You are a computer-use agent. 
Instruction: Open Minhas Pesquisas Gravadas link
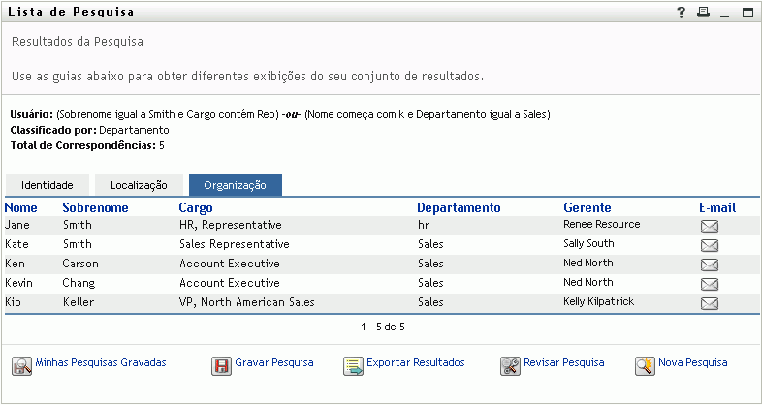click(101, 363)
